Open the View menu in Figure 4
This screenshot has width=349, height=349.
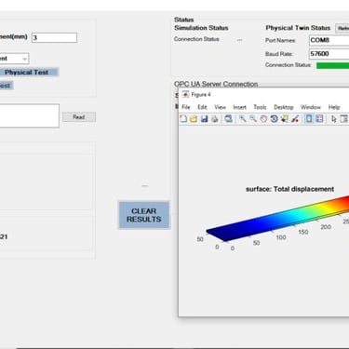[x=220, y=107]
